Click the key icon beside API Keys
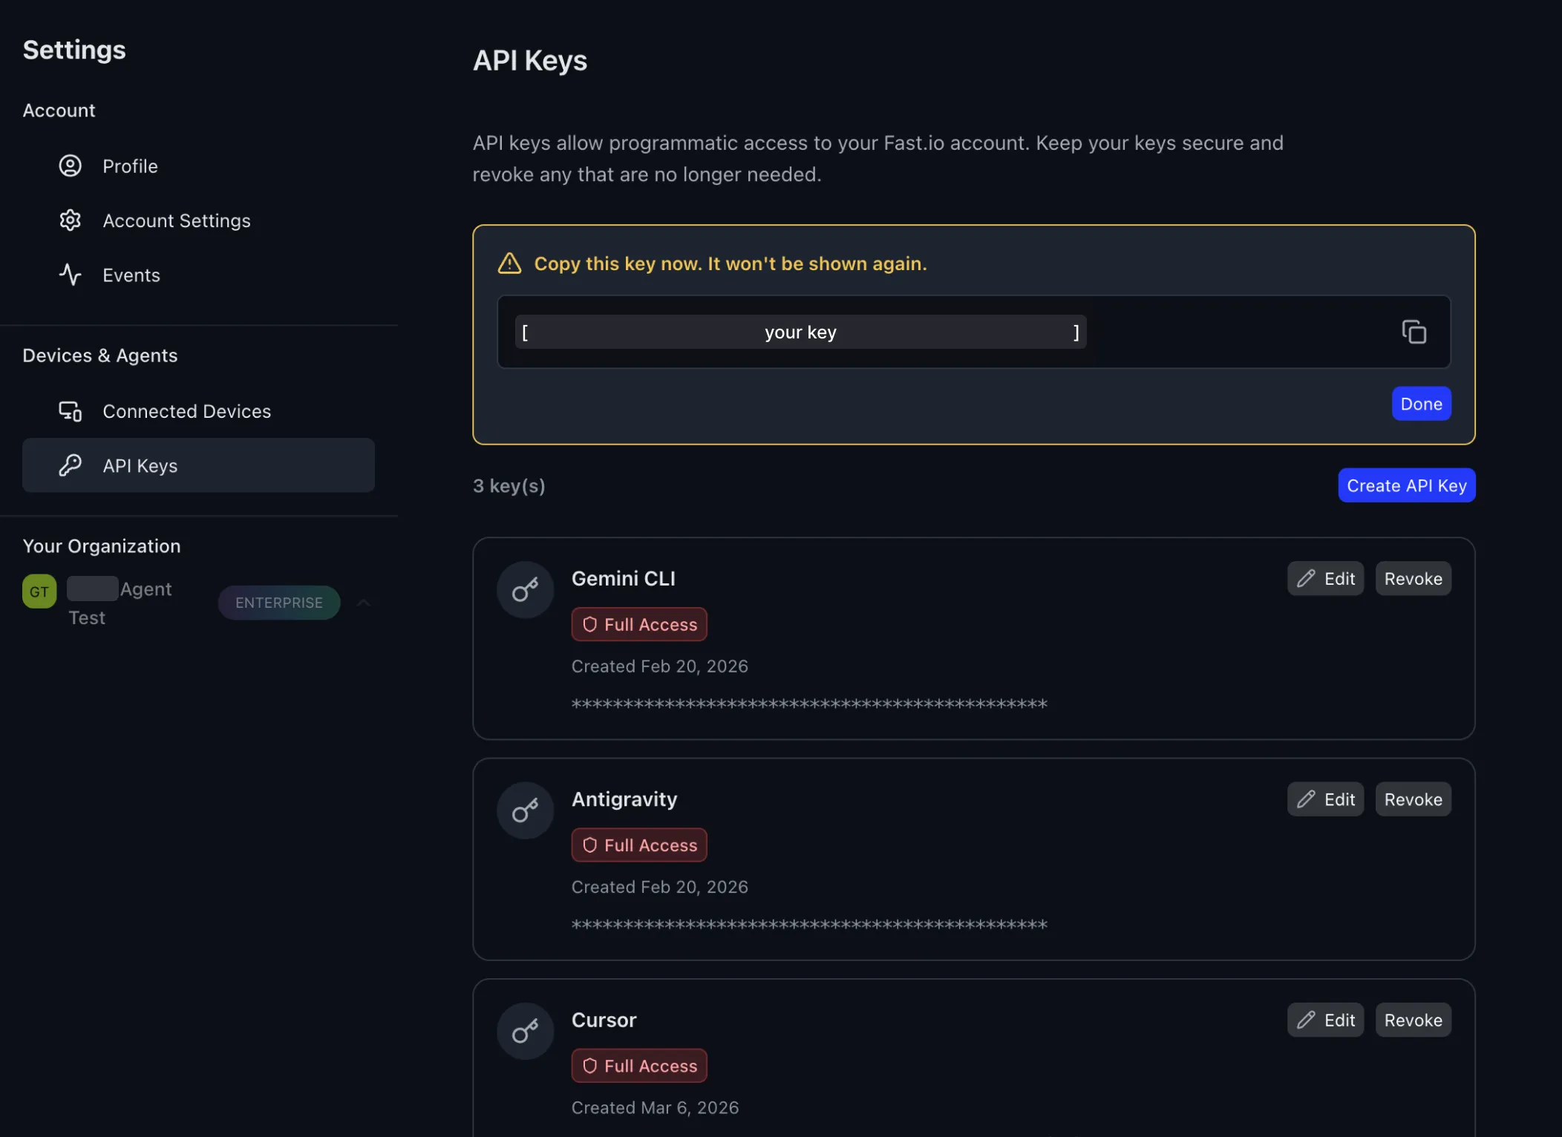Image resolution: width=1562 pixels, height=1137 pixels. pos(69,465)
